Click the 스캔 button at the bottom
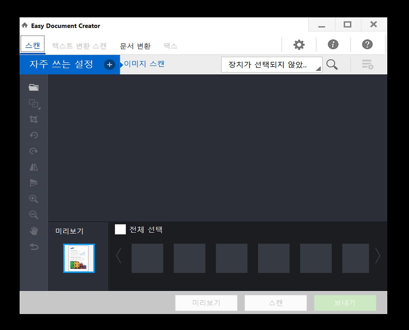 pos(275,303)
